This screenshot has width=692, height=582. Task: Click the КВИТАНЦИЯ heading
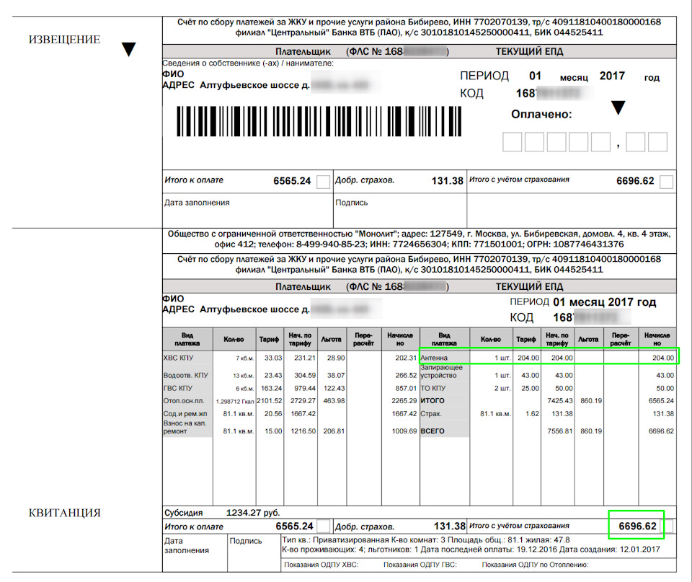coord(64,513)
